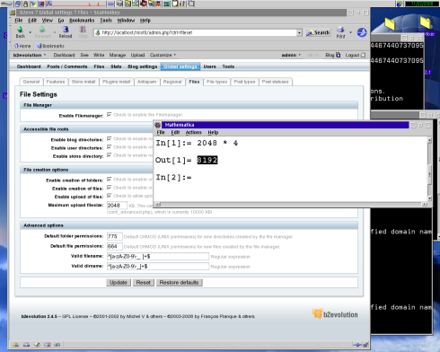Open Composer from the status bar icon
This screenshot has height=352, width=440.
tap(37, 345)
